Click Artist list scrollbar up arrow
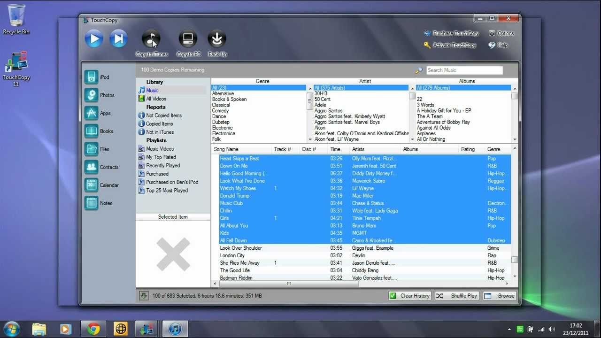The width and height of the screenshot is (601, 338). coord(412,88)
